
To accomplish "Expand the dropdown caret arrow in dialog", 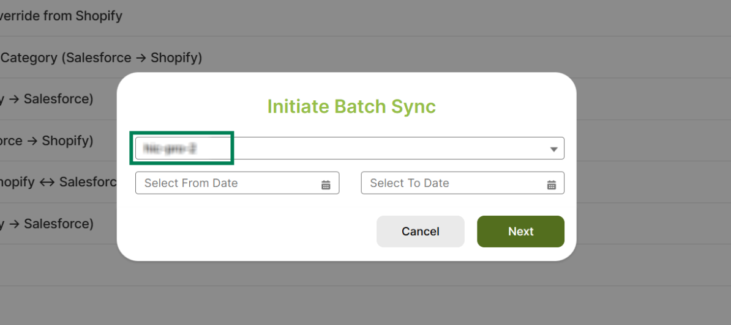I will 553,149.
